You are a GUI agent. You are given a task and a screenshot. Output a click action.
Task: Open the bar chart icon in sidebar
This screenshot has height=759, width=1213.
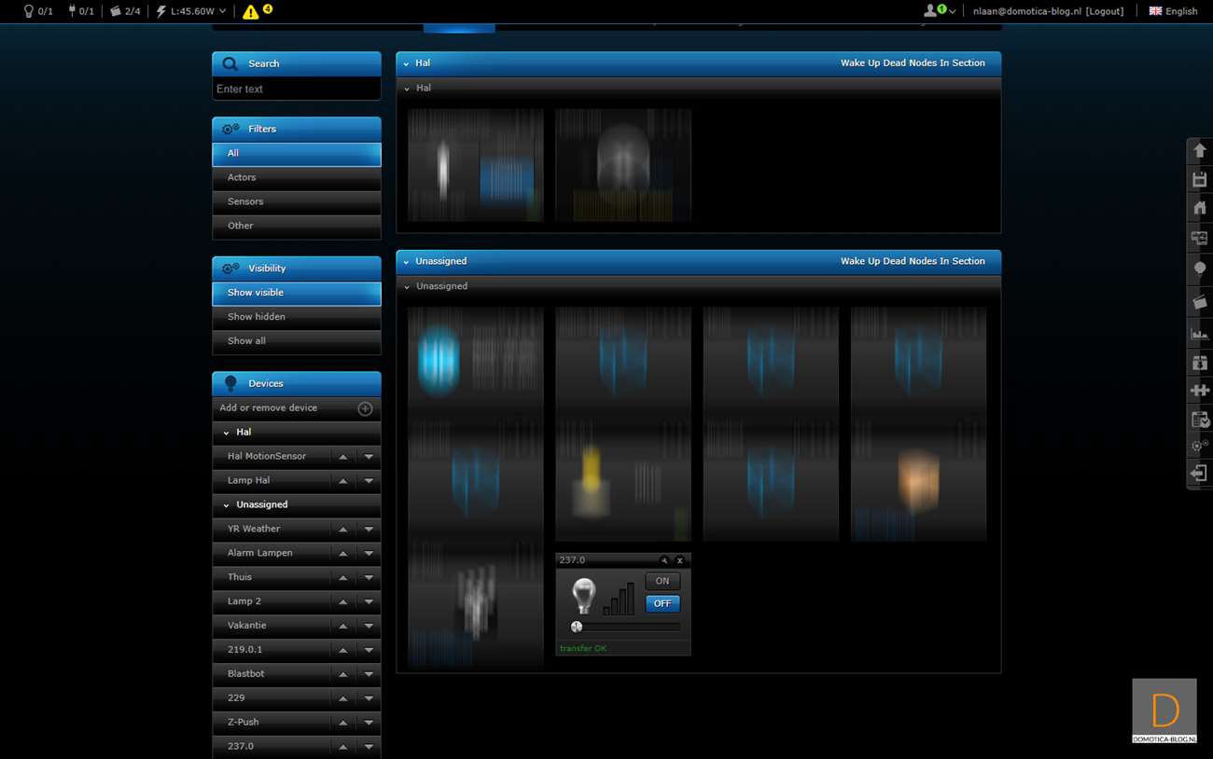[1199, 333]
